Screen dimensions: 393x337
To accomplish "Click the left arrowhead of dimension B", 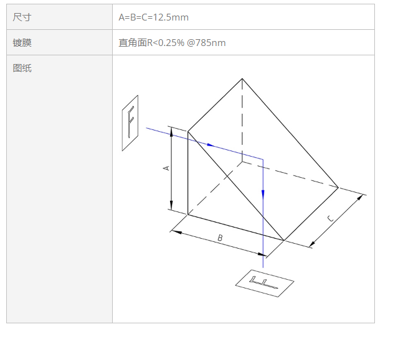I will tap(177, 232).
